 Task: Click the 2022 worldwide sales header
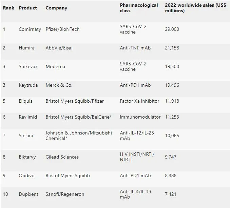coord(195,8)
